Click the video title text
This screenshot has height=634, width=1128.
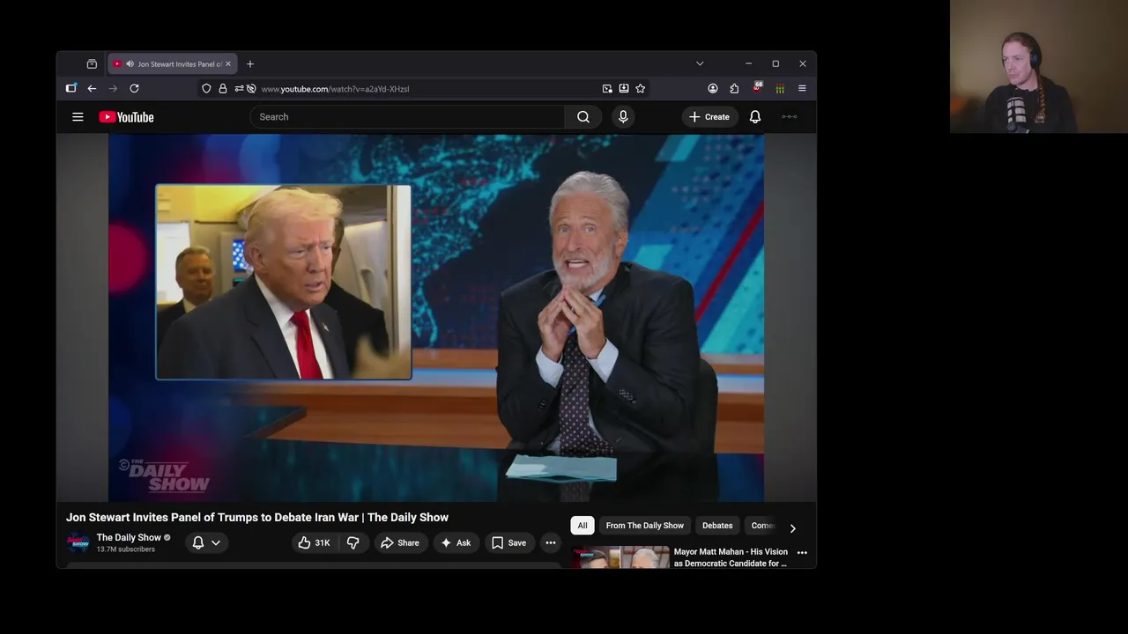[x=257, y=517]
